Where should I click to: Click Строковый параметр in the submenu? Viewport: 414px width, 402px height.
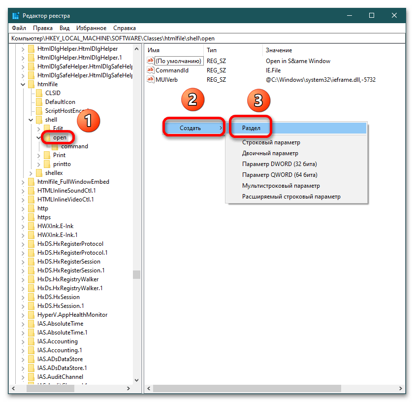pos(271,142)
